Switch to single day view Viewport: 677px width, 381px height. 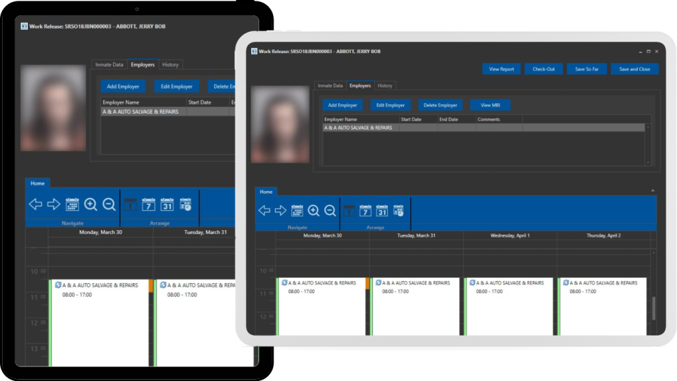[x=348, y=211]
